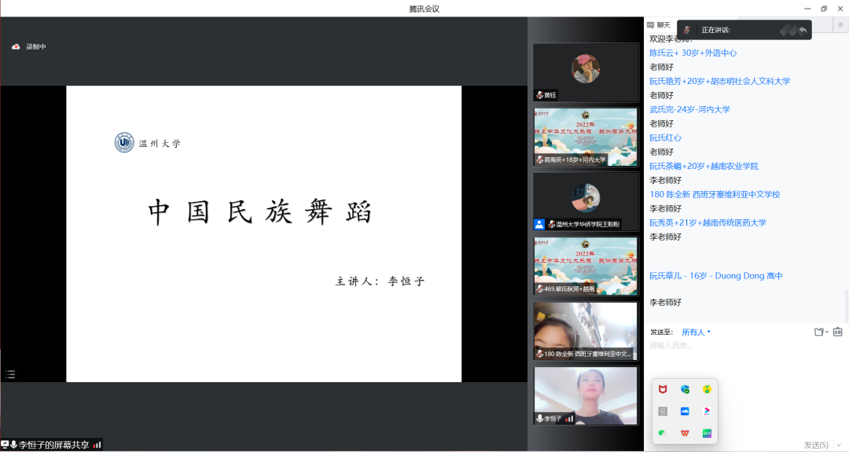849x452 pixels.
Task: Click chat name 陈氏云+ 30岁+外语中心
Action: [x=693, y=53]
